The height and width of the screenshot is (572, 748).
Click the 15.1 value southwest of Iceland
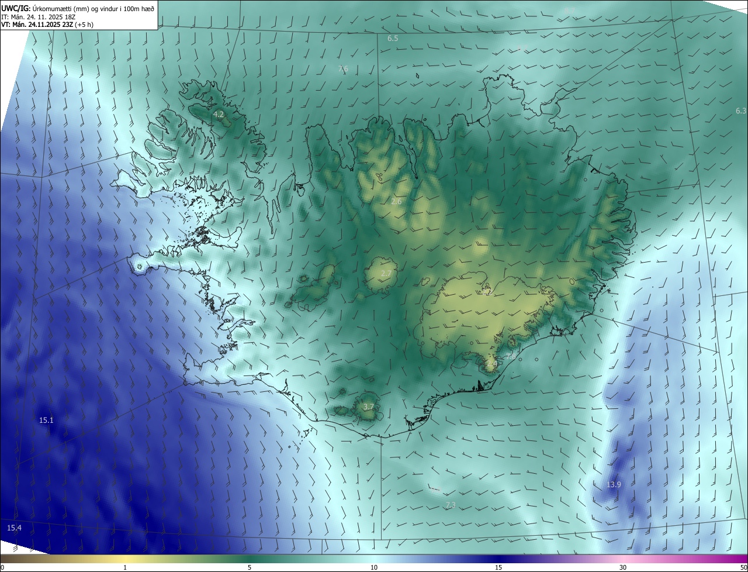pyautogui.click(x=46, y=421)
